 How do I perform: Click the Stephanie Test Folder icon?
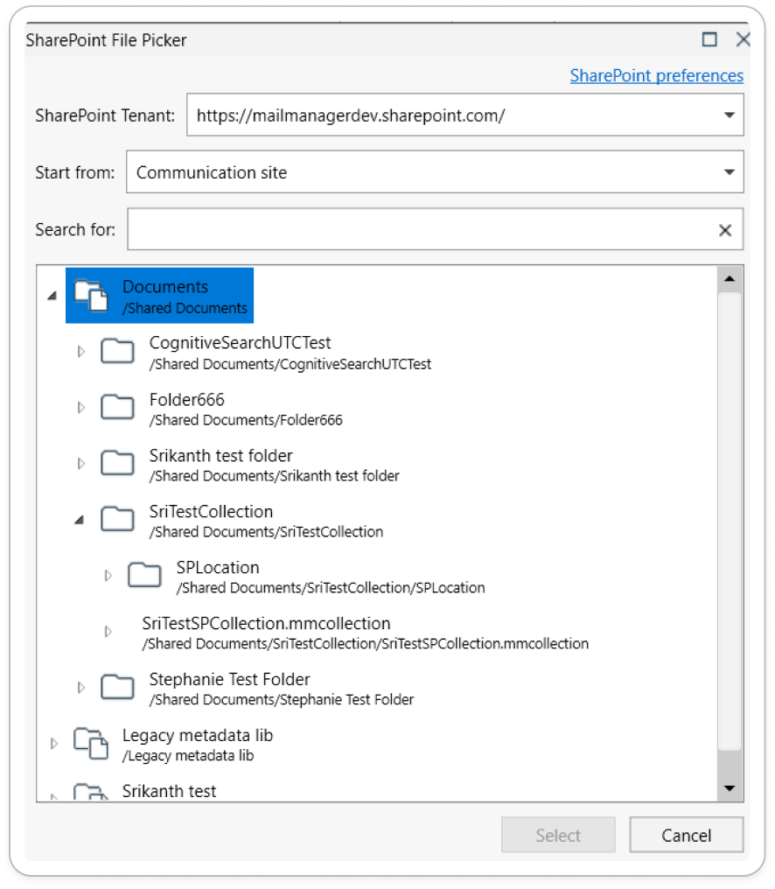117,687
